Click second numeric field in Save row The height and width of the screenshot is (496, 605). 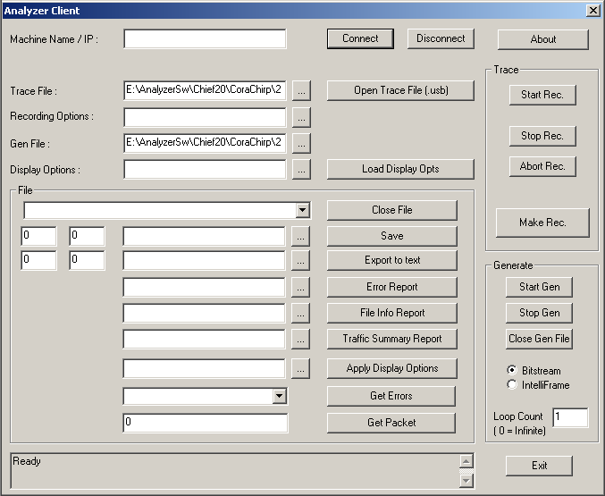[87, 236]
